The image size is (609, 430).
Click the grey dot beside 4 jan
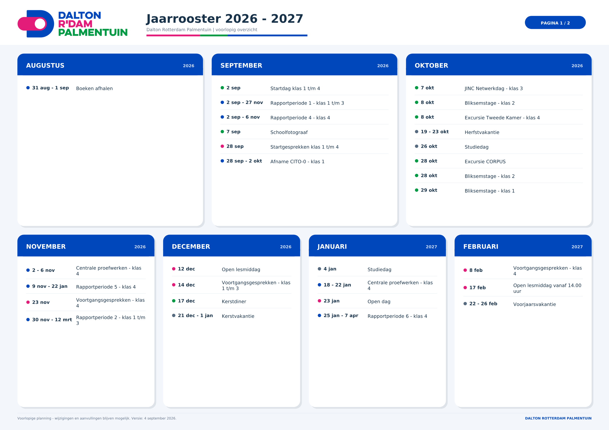click(x=319, y=269)
